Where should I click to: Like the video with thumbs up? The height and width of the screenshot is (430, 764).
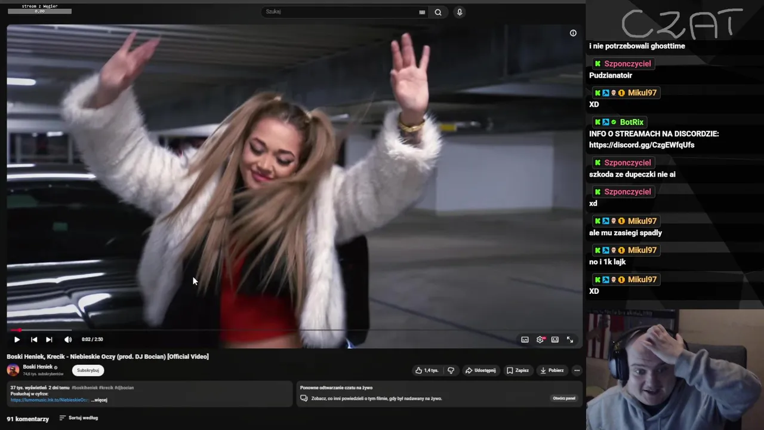pyautogui.click(x=419, y=370)
